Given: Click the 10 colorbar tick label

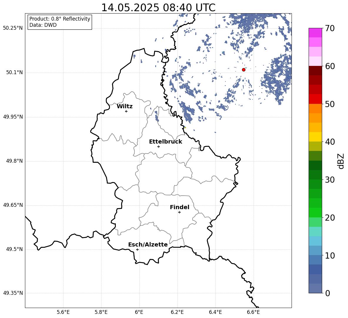Looking at the screenshot, I should 330,255.
